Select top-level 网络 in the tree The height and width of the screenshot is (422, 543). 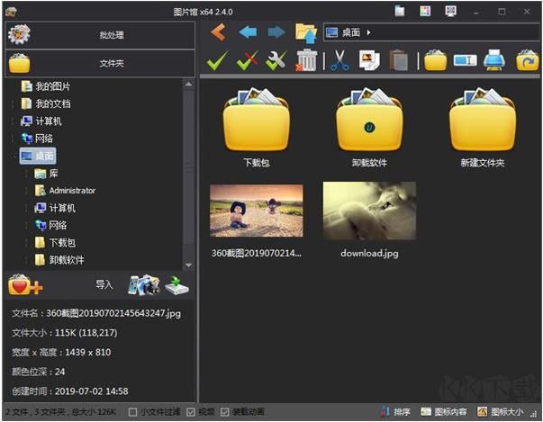coord(37,139)
